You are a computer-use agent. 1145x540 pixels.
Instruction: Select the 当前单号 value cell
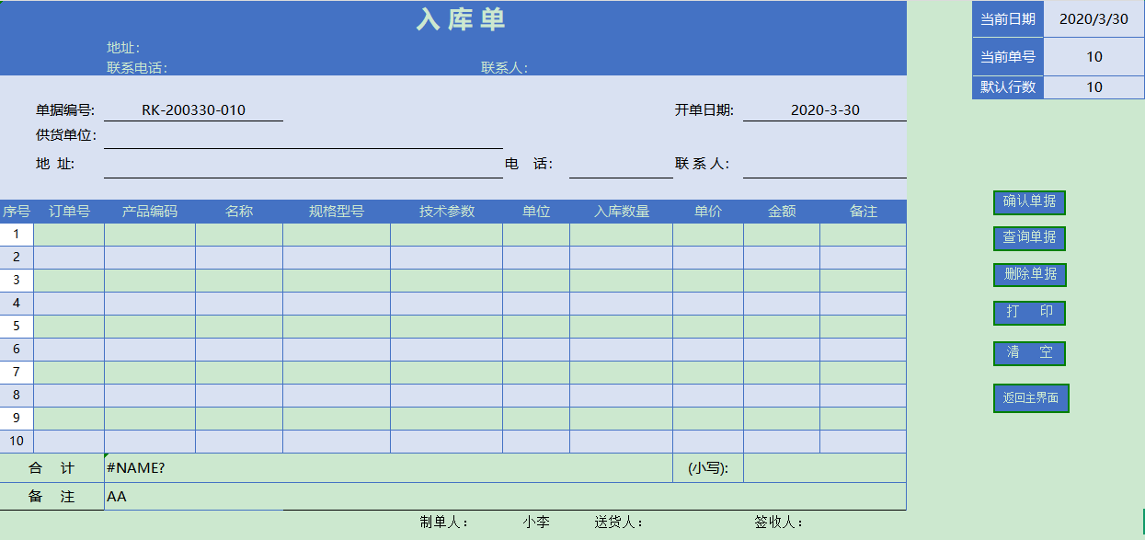(x=1093, y=57)
